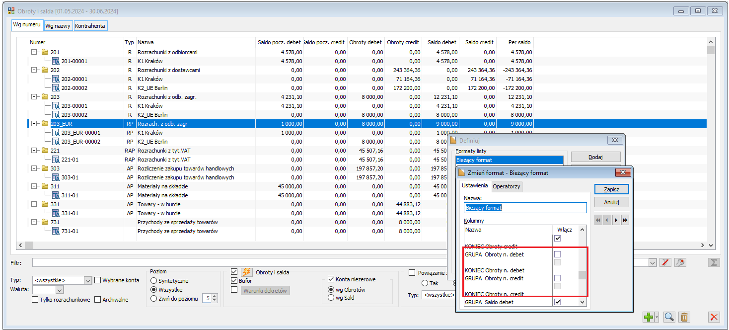The width and height of the screenshot is (729, 330).
Task: Click the account icon of 731-01
Action: [x=56, y=231]
